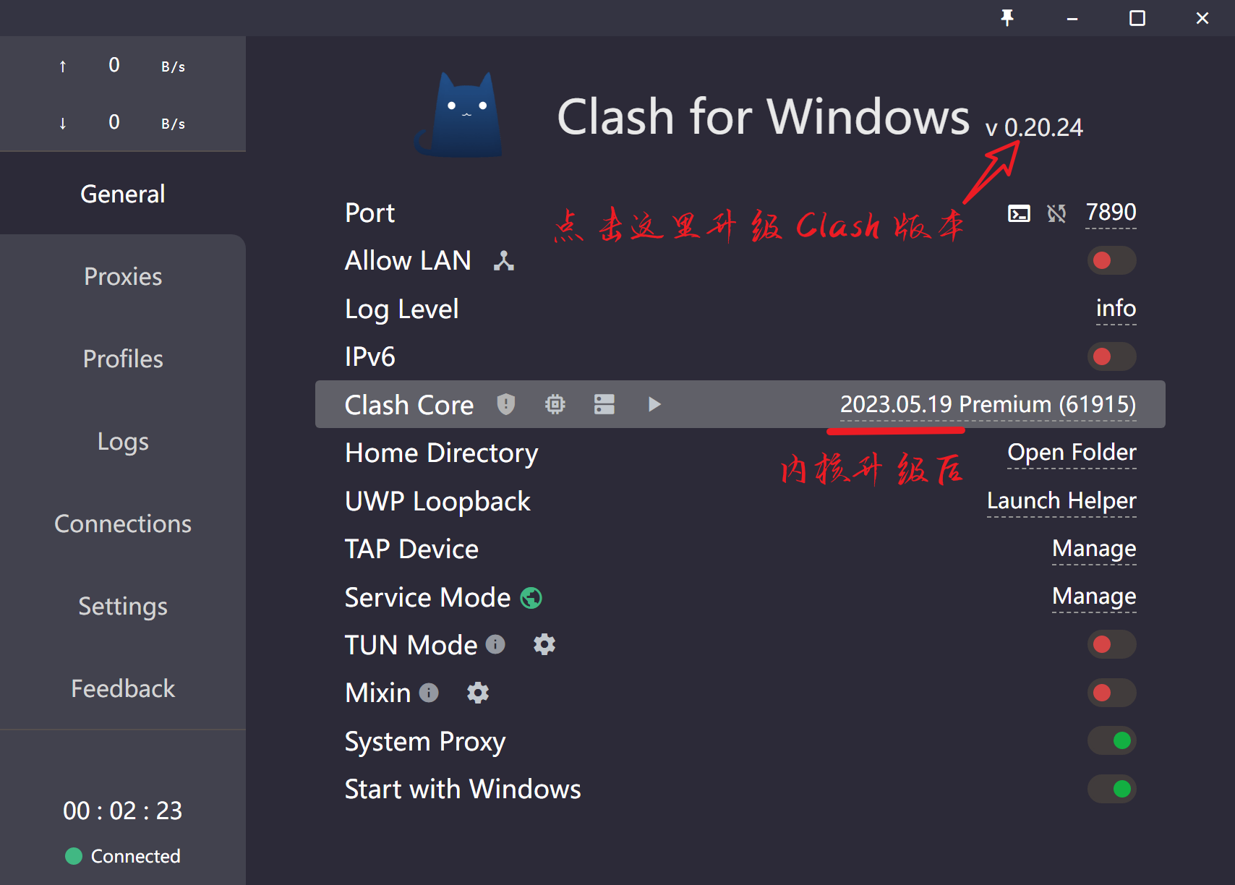Open TUN Mode gear settings

click(x=544, y=644)
